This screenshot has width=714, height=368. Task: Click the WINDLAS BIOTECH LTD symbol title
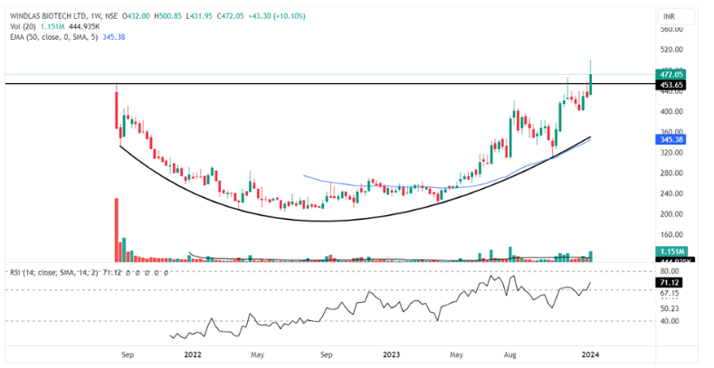click(x=46, y=15)
